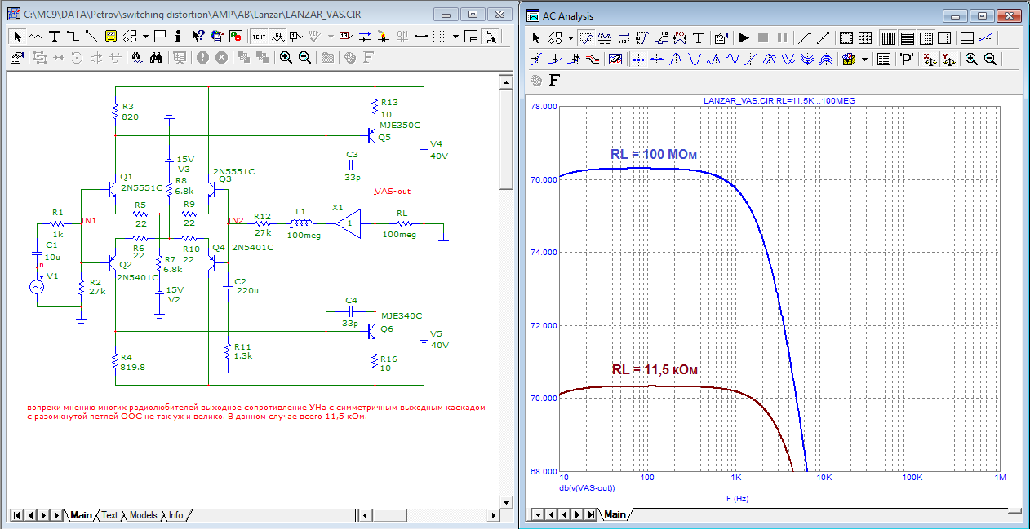Zoom in on the schematic window
Image resolution: width=1030 pixels, height=529 pixels.
coord(286,57)
